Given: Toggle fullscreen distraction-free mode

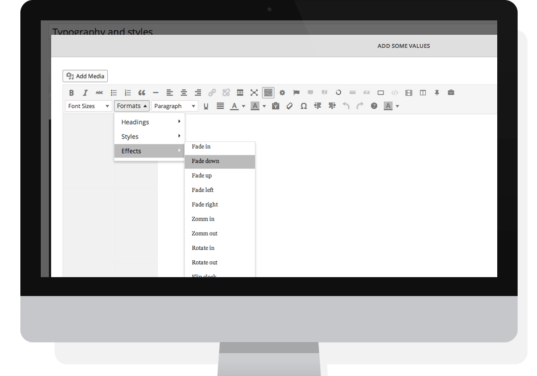Looking at the screenshot, I should pos(254,93).
